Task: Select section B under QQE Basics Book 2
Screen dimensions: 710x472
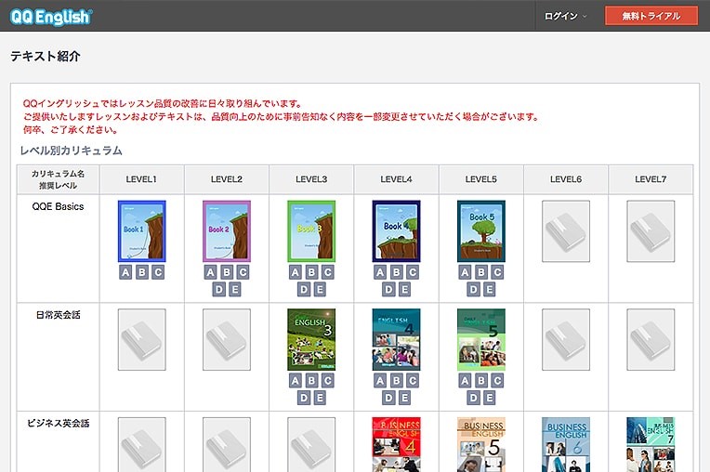Action: point(227,272)
